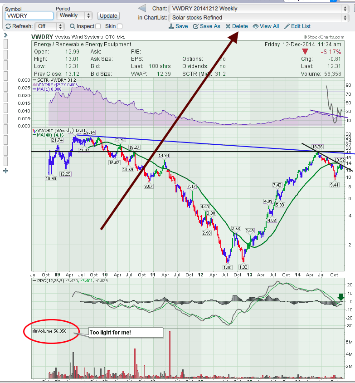Click the 10.90 low price label
The image size is (355, 383).
[x=51, y=178]
